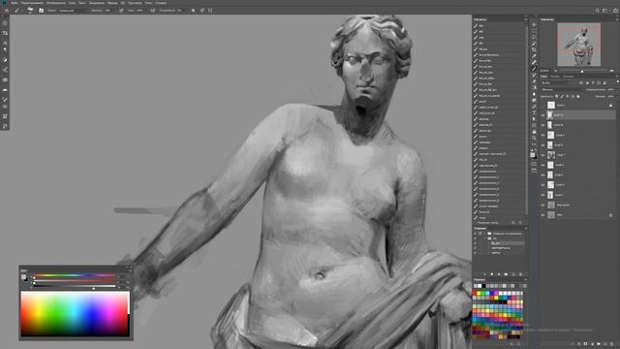Toggle eye icon of bottom background layer
The image size is (620, 349).
(542, 215)
